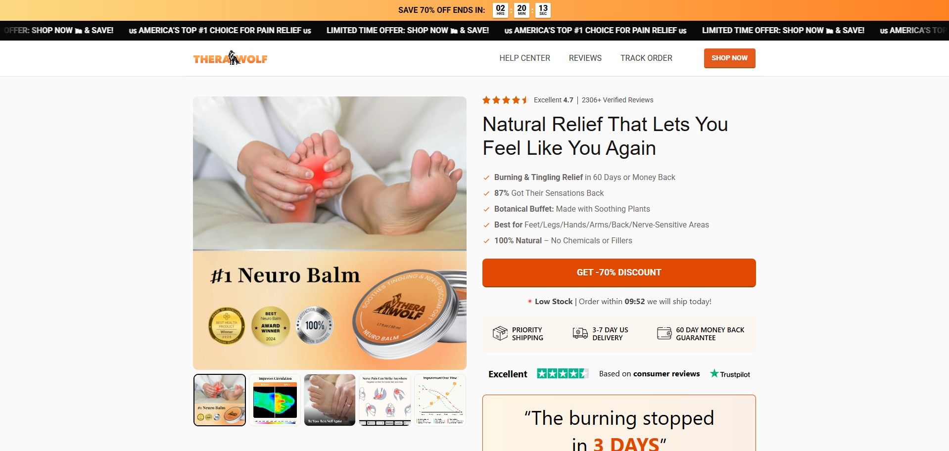Click the 100% satisfaction guarantee silver badge

click(314, 325)
